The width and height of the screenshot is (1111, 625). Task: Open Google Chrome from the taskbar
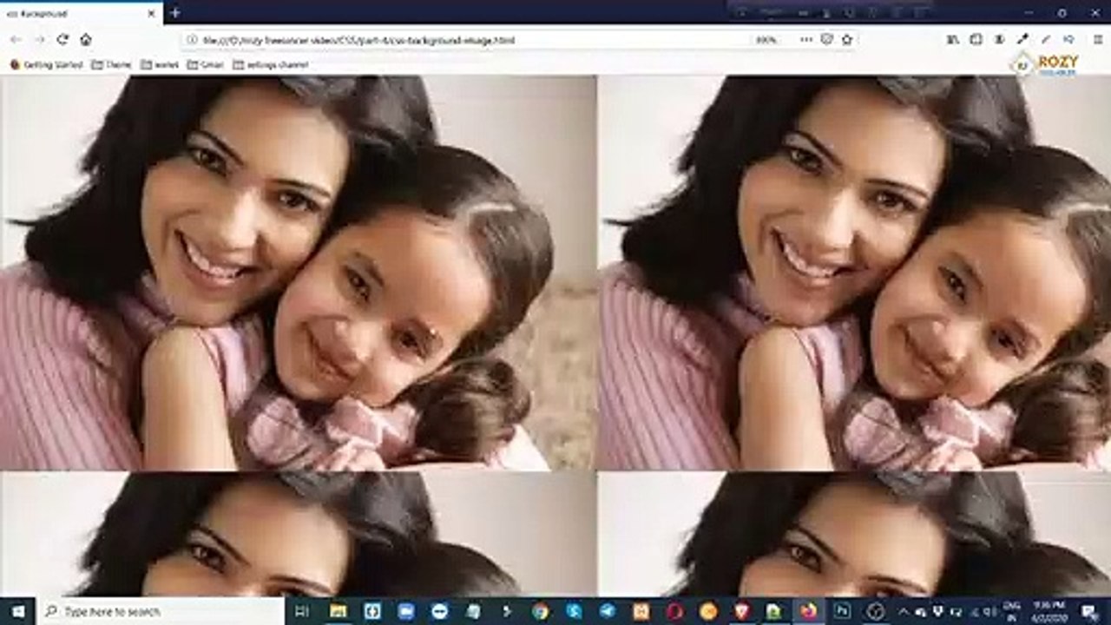coord(540,611)
